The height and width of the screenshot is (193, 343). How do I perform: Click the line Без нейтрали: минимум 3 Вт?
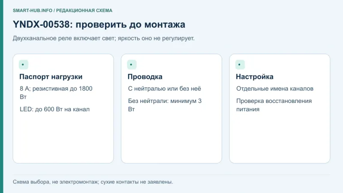click(x=165, y=105)
